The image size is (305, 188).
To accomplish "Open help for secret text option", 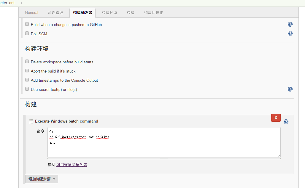I will (290, 89).
